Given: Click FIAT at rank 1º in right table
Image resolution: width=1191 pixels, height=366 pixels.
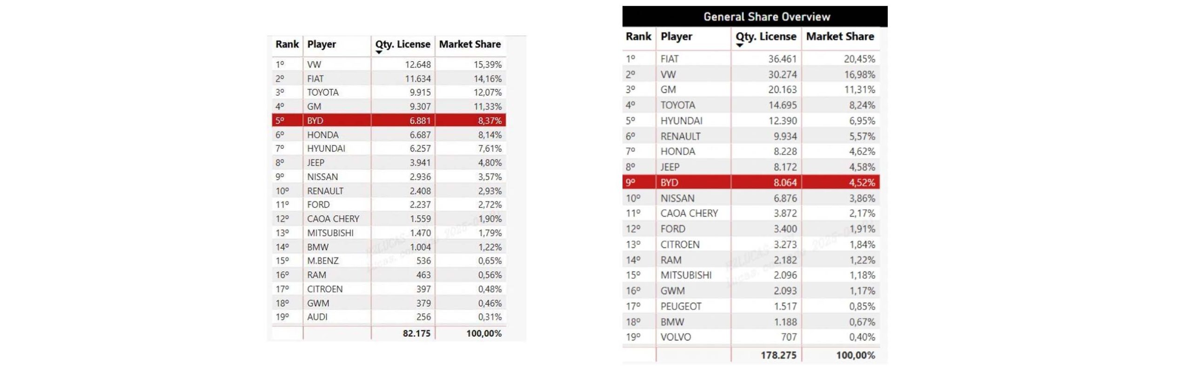Looking at the screenshot, I should [x=669, y=59].
